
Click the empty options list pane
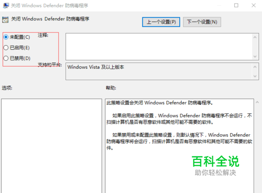(51, 146)
